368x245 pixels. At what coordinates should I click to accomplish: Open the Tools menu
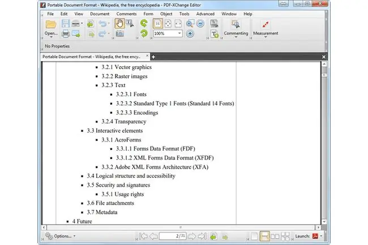click(x=184, y=14)
